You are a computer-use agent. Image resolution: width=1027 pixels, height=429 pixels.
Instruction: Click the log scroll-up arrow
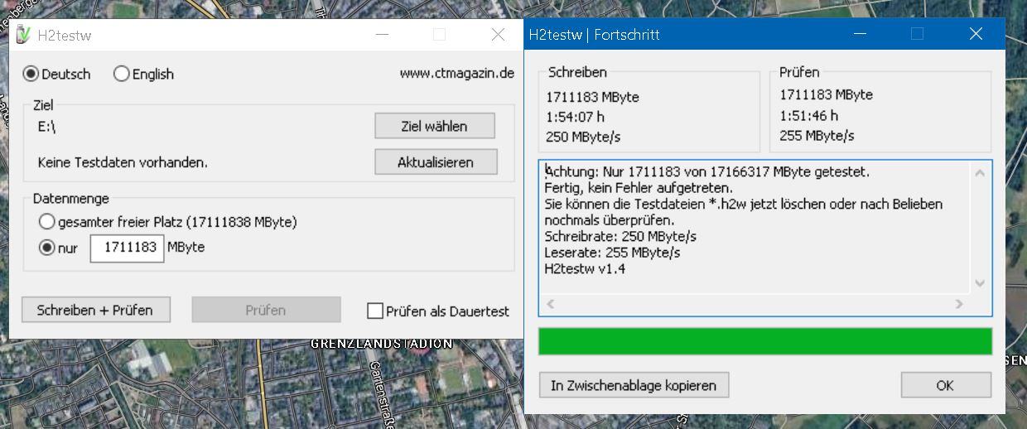coord(981,173)
